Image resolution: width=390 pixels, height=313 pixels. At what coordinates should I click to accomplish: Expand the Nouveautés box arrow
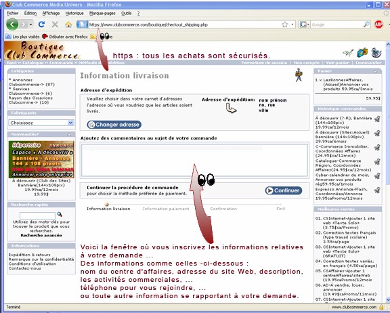(x=69, y=135)
